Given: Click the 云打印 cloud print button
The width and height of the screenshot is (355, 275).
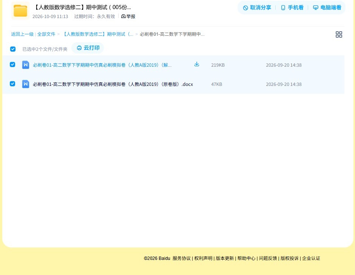Looking at the screenshot, I should tap(88, 48).
